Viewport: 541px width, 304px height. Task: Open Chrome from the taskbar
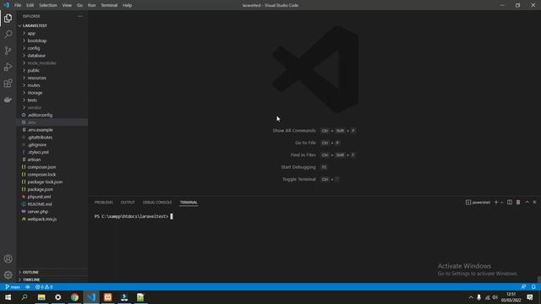(x=74, y=297)
